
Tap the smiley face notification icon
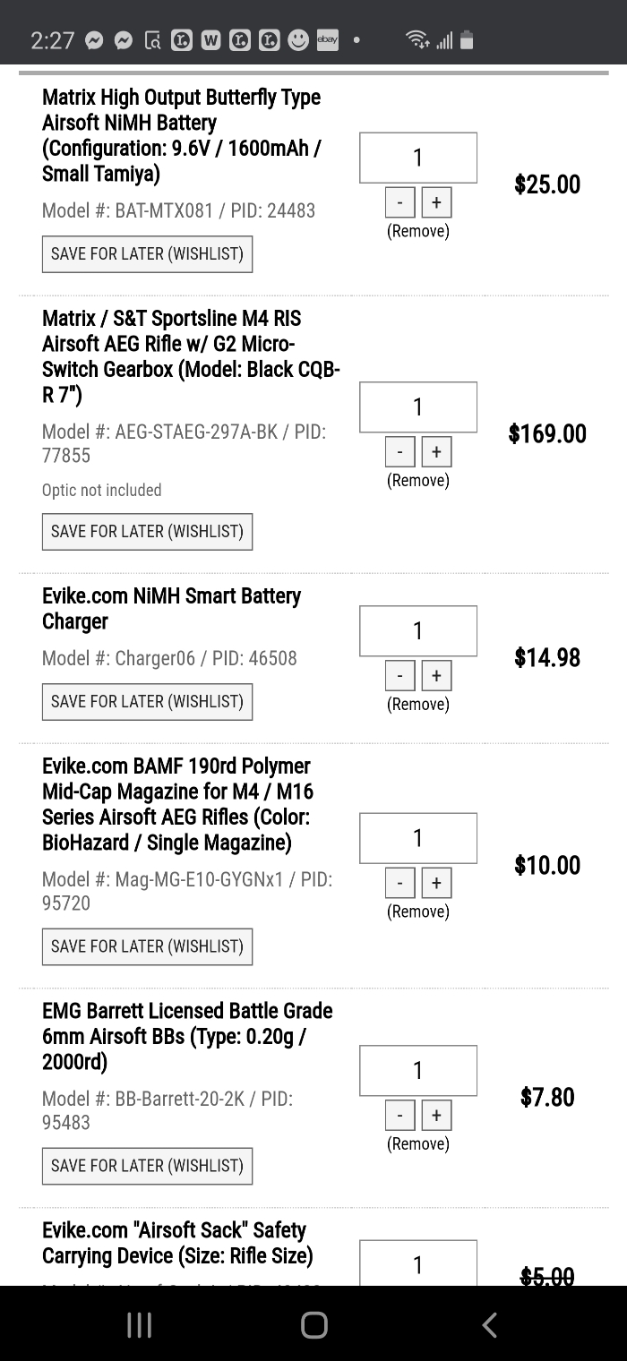coord(298,40)
